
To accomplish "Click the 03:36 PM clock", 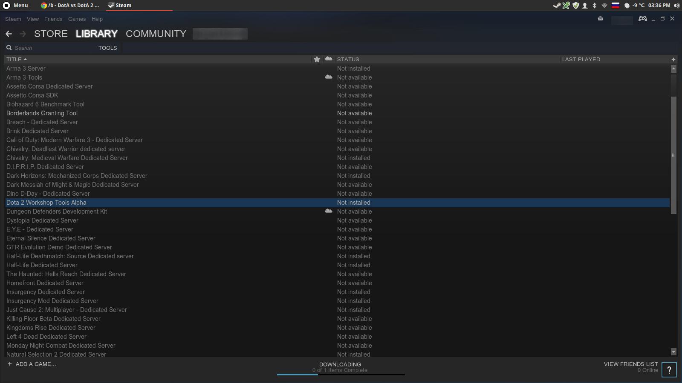I will pos(659,6).
